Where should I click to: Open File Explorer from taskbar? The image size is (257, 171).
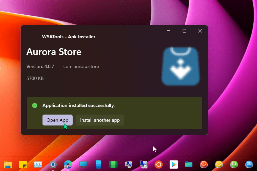click(8, 164)
